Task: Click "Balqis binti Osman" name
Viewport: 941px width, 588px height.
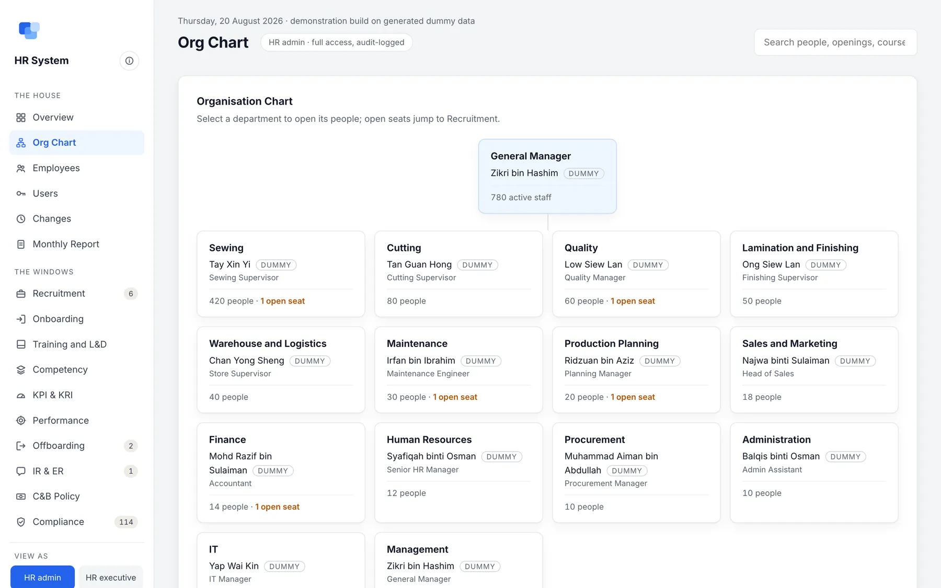Action: point(781,456)
